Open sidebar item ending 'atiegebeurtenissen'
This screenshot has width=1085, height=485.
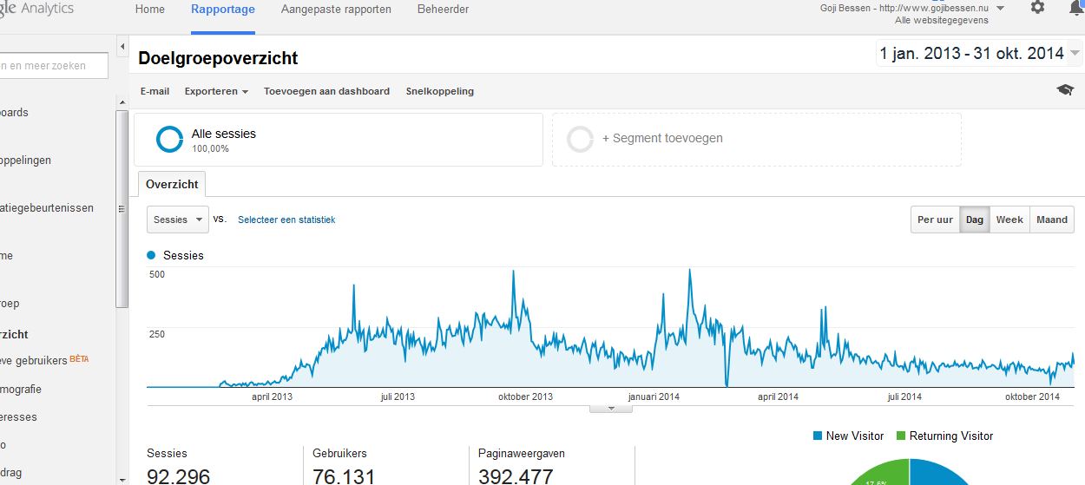pyautogui.click(x=47, y=208)
